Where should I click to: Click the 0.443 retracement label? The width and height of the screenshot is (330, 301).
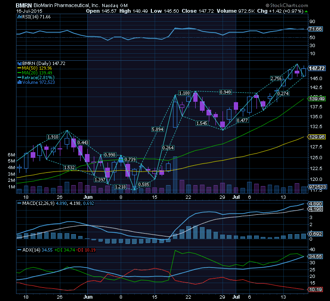[x=83, y=143]
